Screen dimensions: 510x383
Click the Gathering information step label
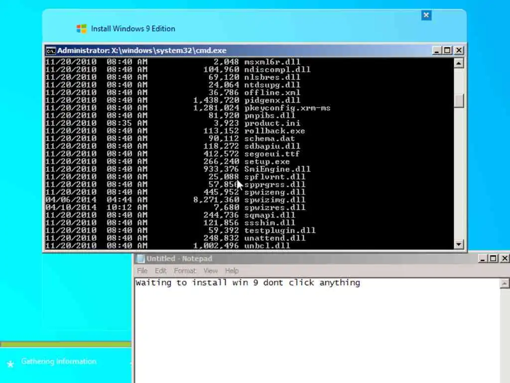pos(59,362)
